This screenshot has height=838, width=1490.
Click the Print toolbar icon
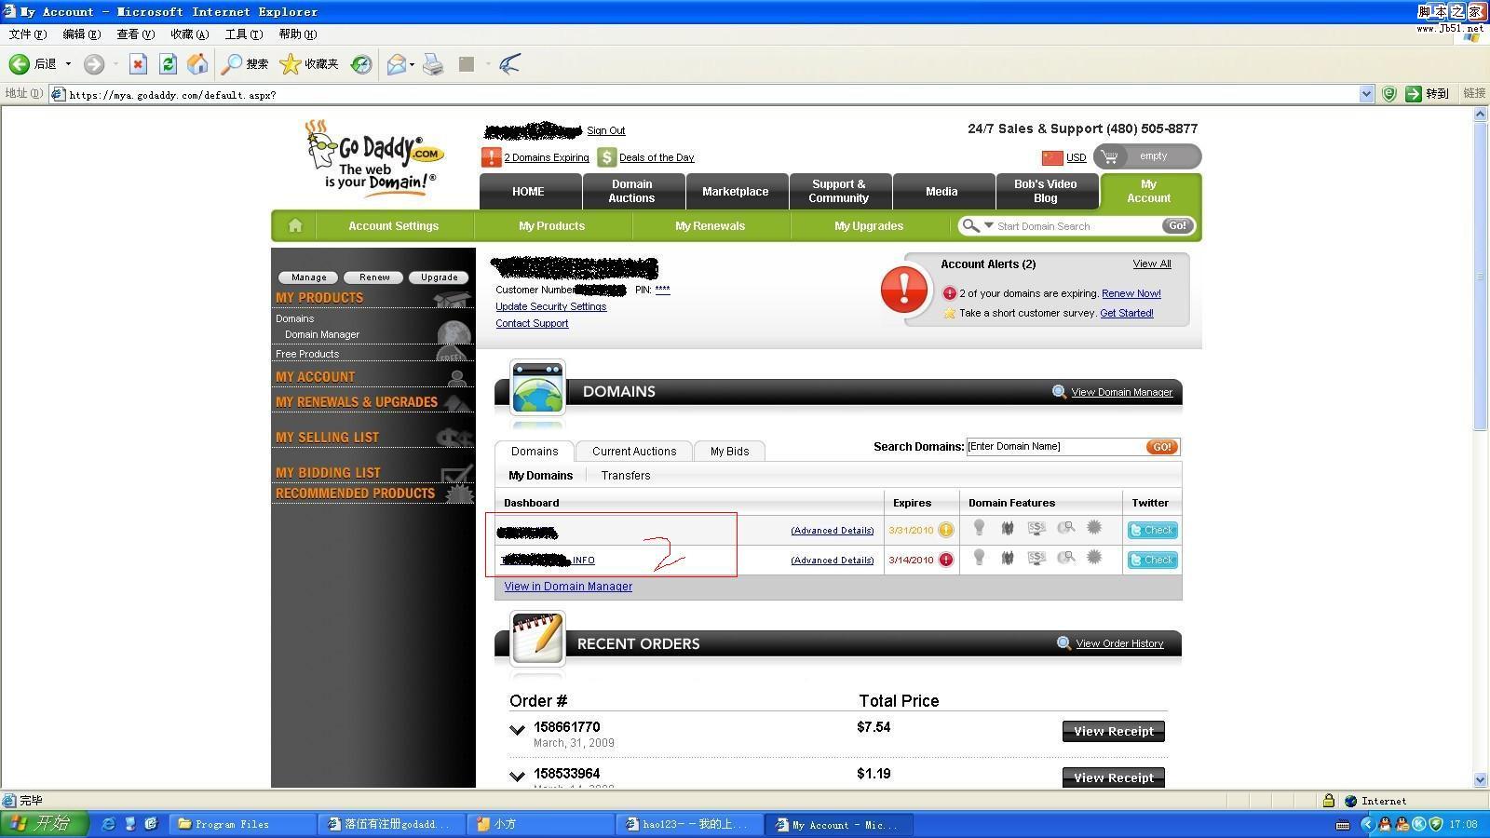click(433, 64)
